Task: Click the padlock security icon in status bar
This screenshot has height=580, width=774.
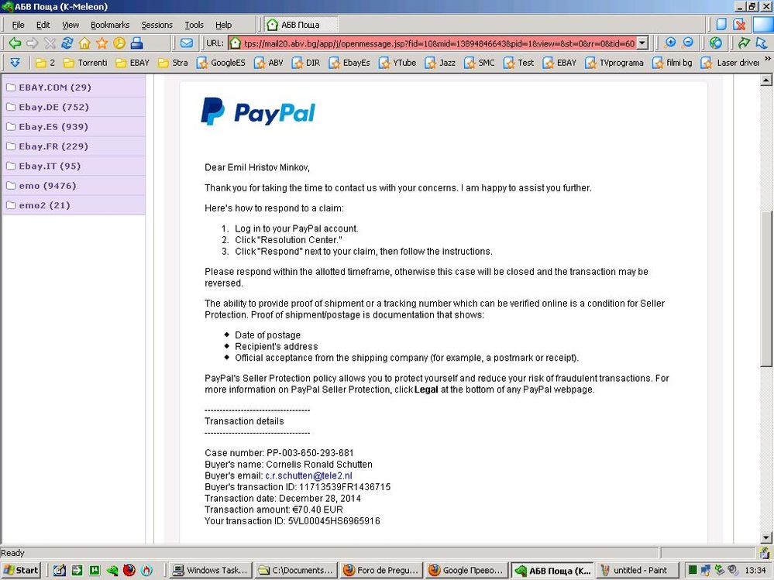Action: click(x=765, y=553)
